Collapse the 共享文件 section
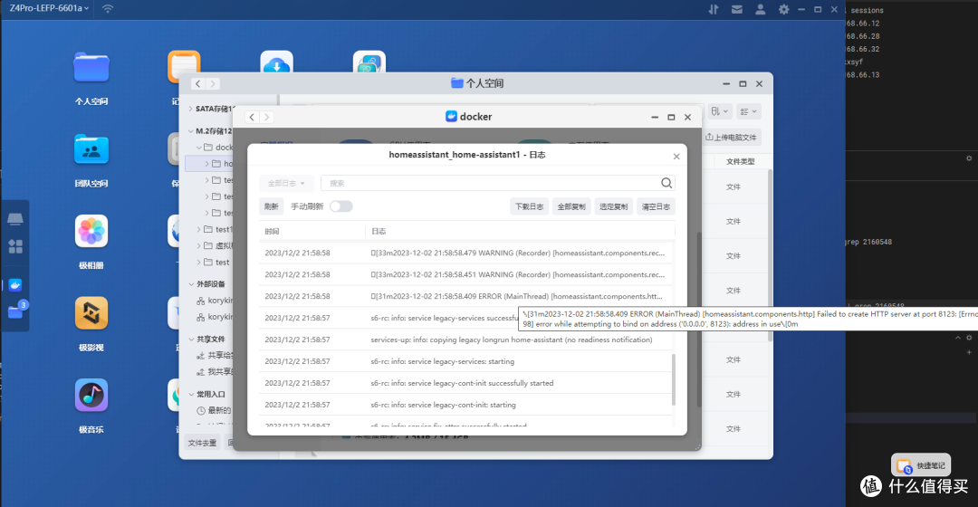 click(x=191, y=340)
